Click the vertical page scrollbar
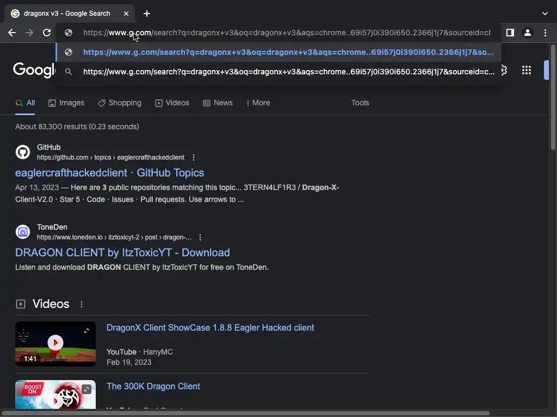Viewport: 557px width, 417px height. pos(553,97)
